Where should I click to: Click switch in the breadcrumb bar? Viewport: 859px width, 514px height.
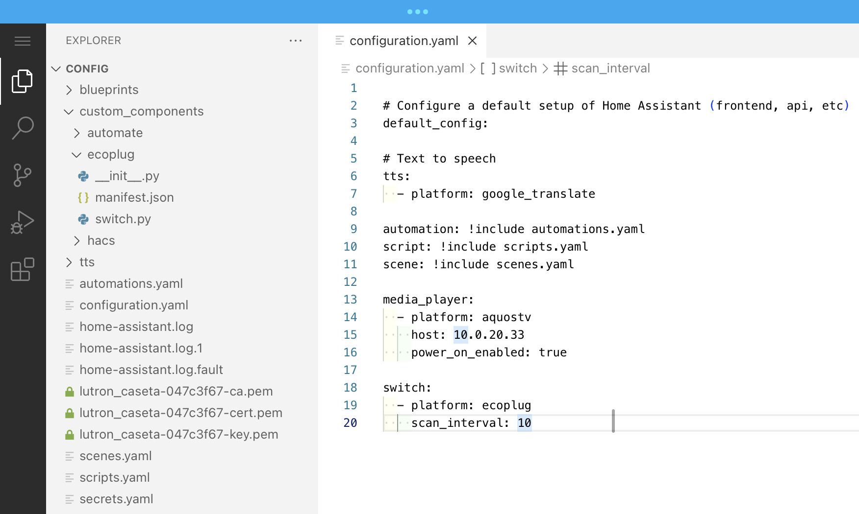tap(518, 68)
